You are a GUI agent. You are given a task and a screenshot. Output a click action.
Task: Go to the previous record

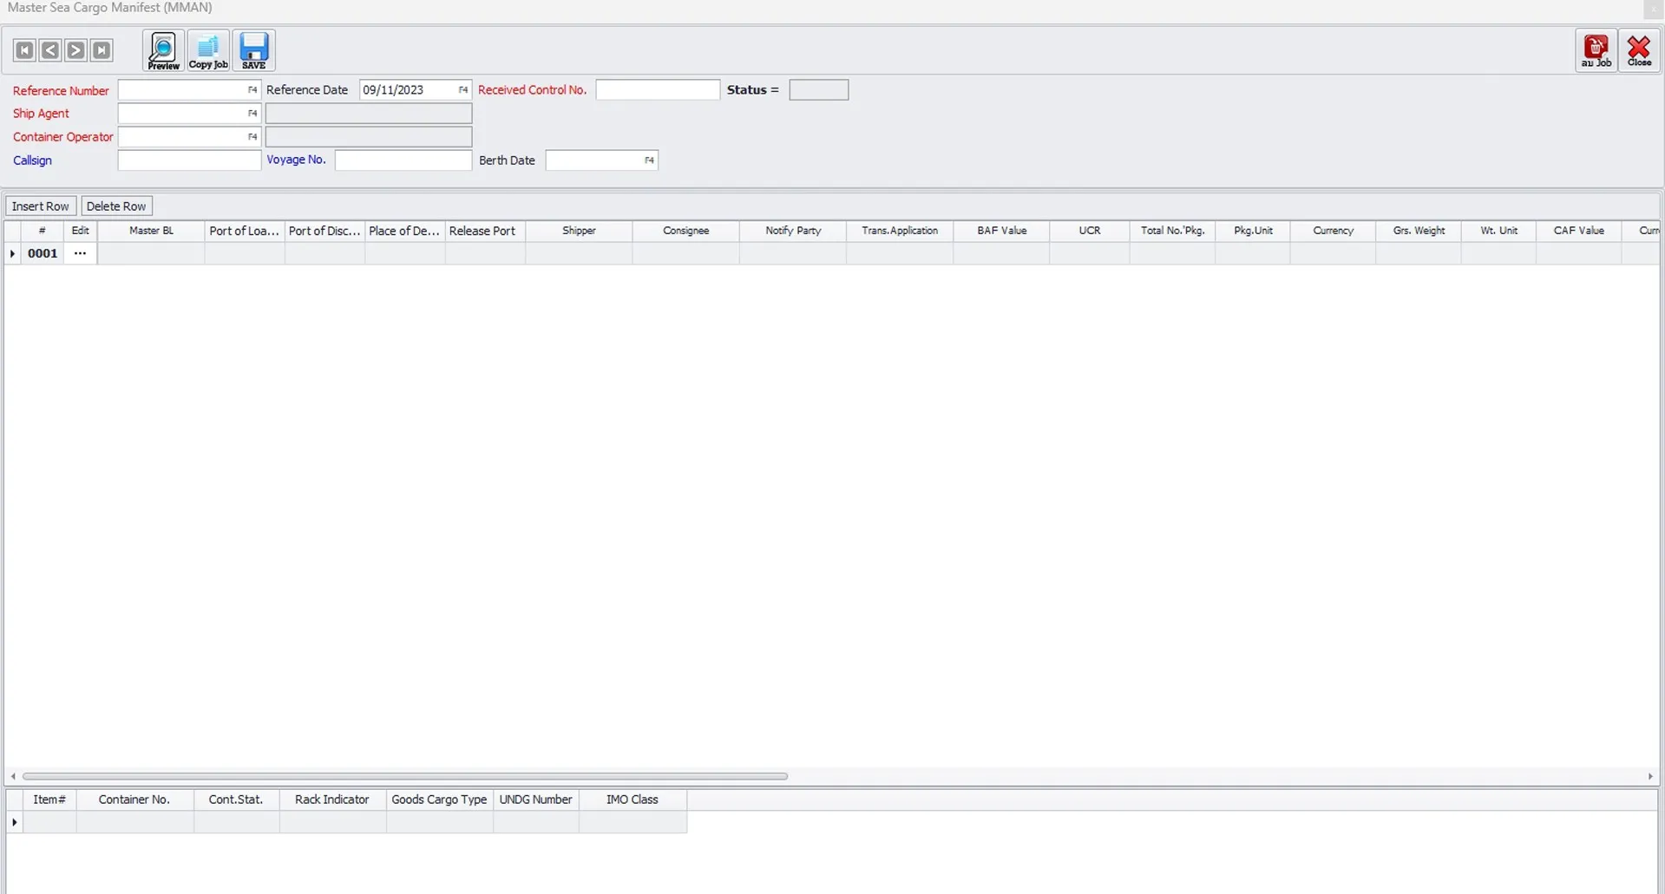[x=49, y=49]
